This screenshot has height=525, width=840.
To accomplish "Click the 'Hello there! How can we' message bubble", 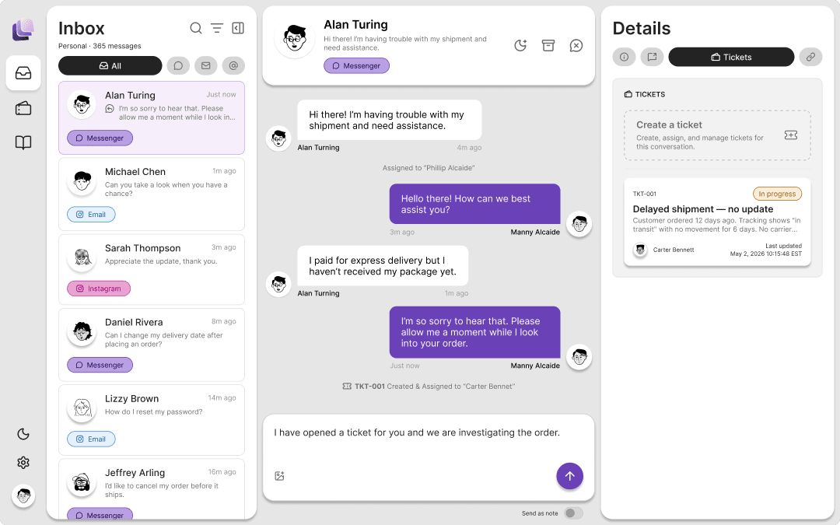I will click(474, 204).
